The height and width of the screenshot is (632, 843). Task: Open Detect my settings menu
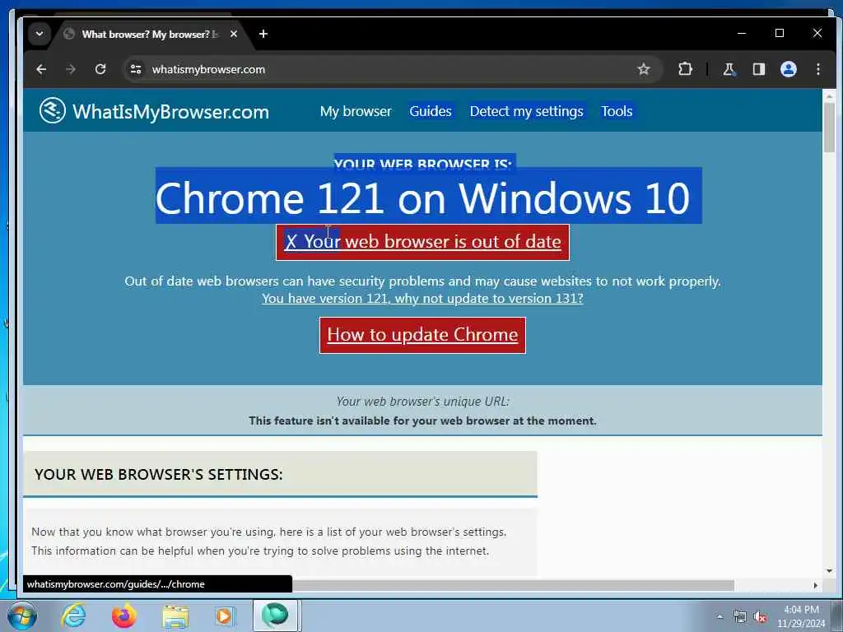[x=526, y=111]
